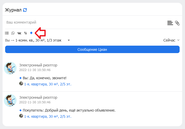Send with the Сообщение Циан button

(x=92, y=49)
